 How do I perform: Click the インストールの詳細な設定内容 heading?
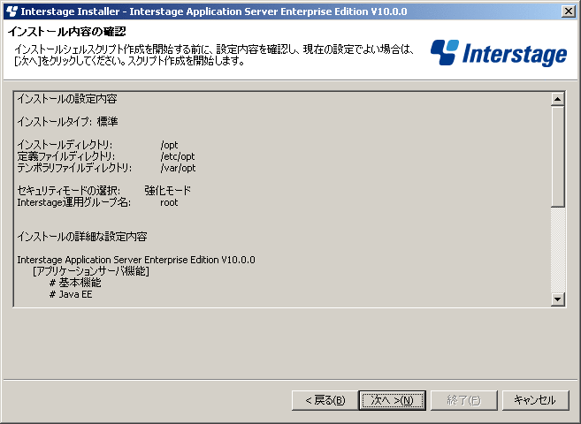click(x=82, y=237)
